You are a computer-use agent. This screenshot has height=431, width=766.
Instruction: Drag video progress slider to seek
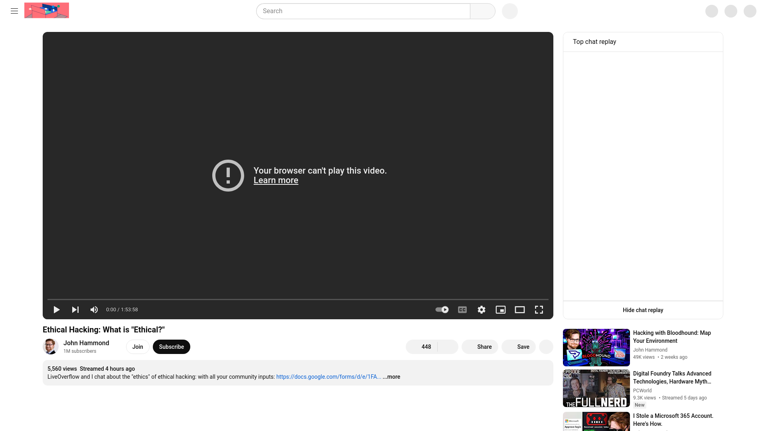298,299
